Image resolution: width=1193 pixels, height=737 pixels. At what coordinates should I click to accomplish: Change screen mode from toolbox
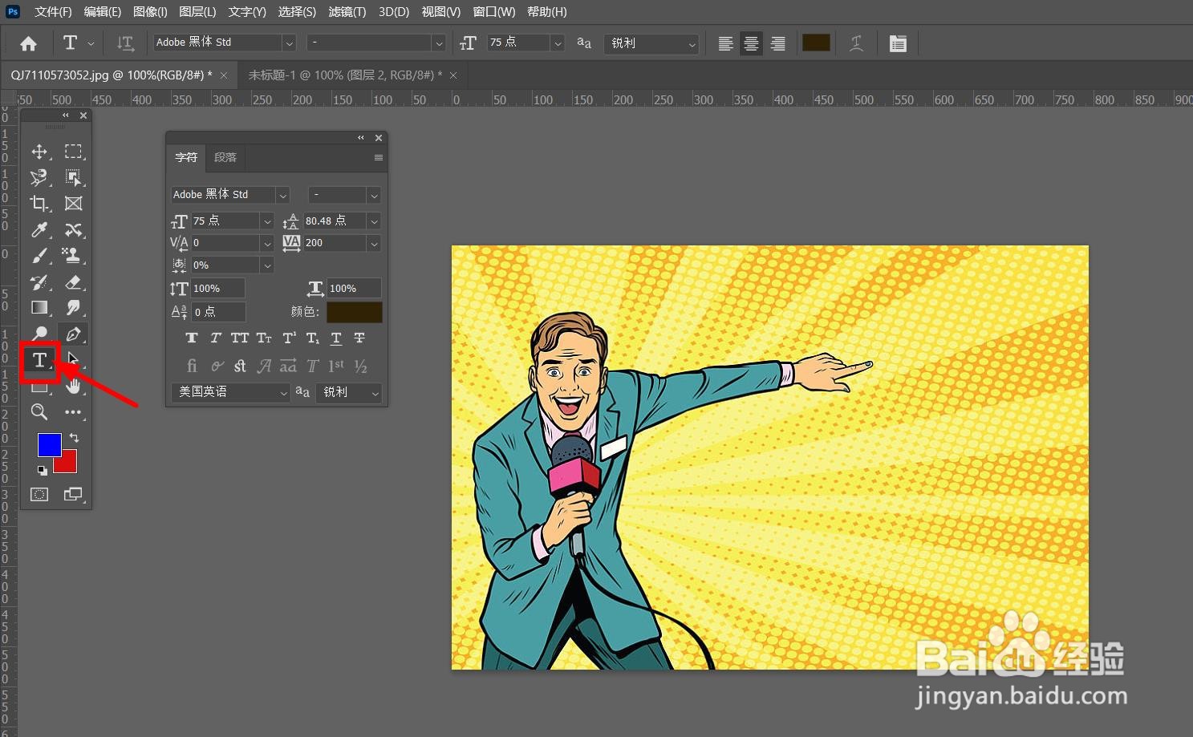(x=73, y=495)
